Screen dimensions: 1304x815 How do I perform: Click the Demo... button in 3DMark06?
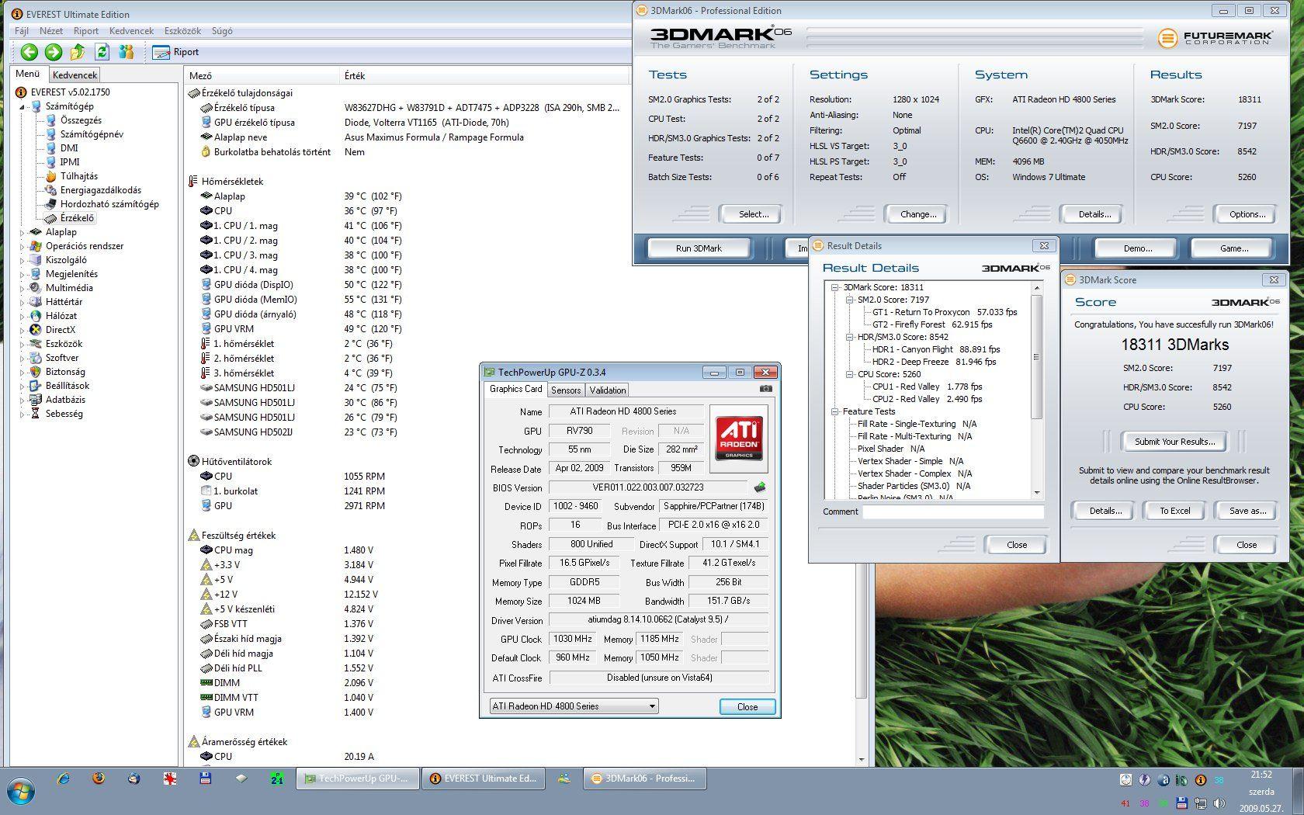point(1138,248)
